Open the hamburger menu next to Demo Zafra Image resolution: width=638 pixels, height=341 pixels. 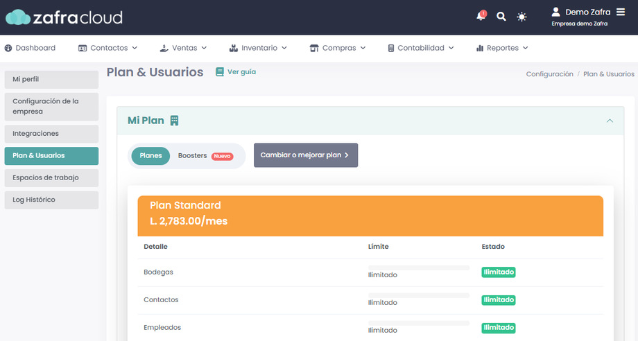pos(621,12)
